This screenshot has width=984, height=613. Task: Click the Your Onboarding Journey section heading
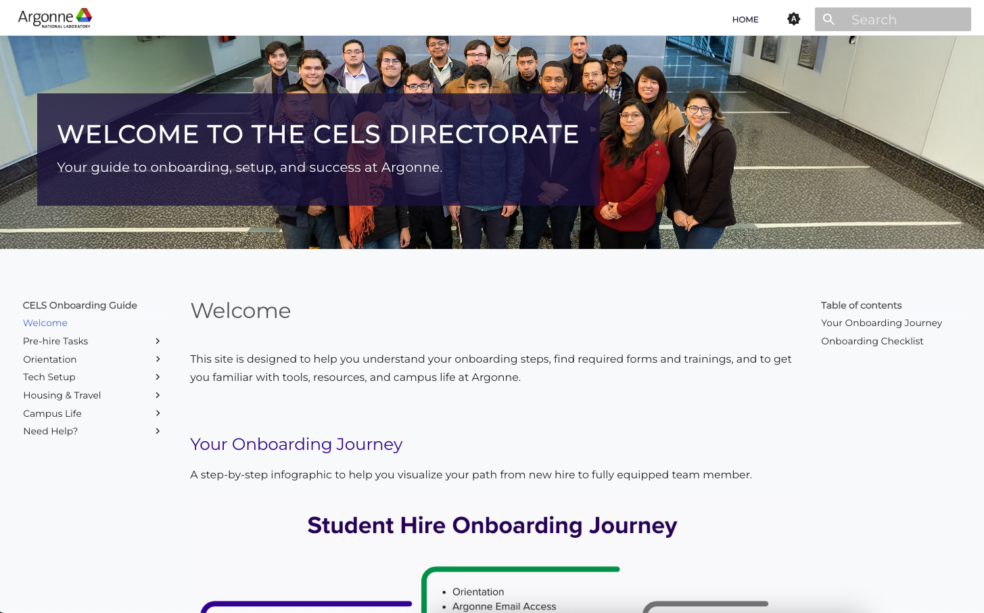click(x=296, y=445)
